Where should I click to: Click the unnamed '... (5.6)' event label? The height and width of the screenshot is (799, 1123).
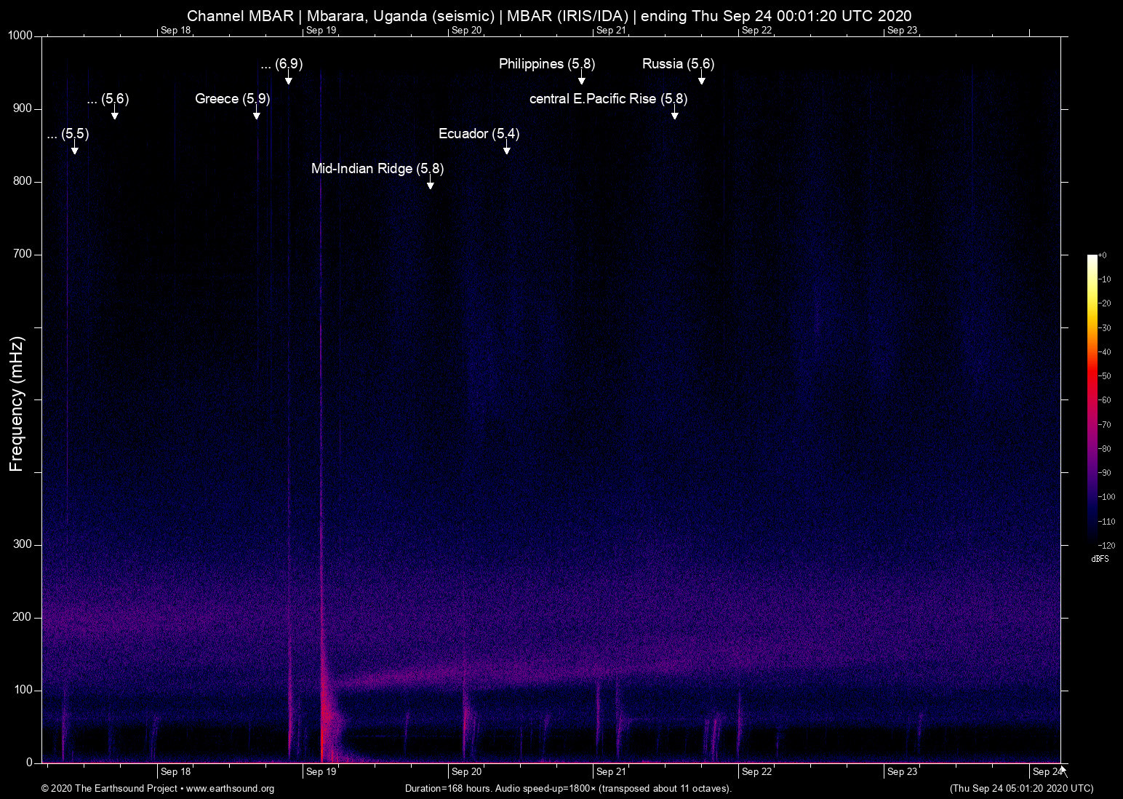click(x=108, y=99)
